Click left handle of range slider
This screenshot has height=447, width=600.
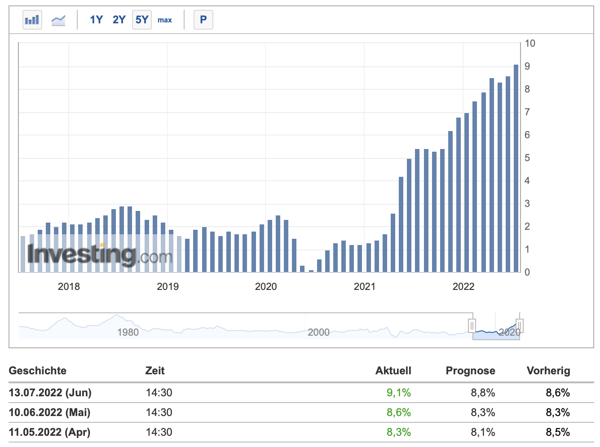coord(472,325)
